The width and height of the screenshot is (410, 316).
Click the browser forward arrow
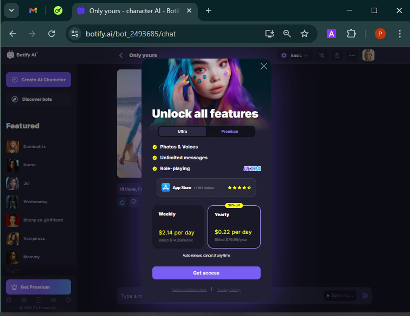32,34
